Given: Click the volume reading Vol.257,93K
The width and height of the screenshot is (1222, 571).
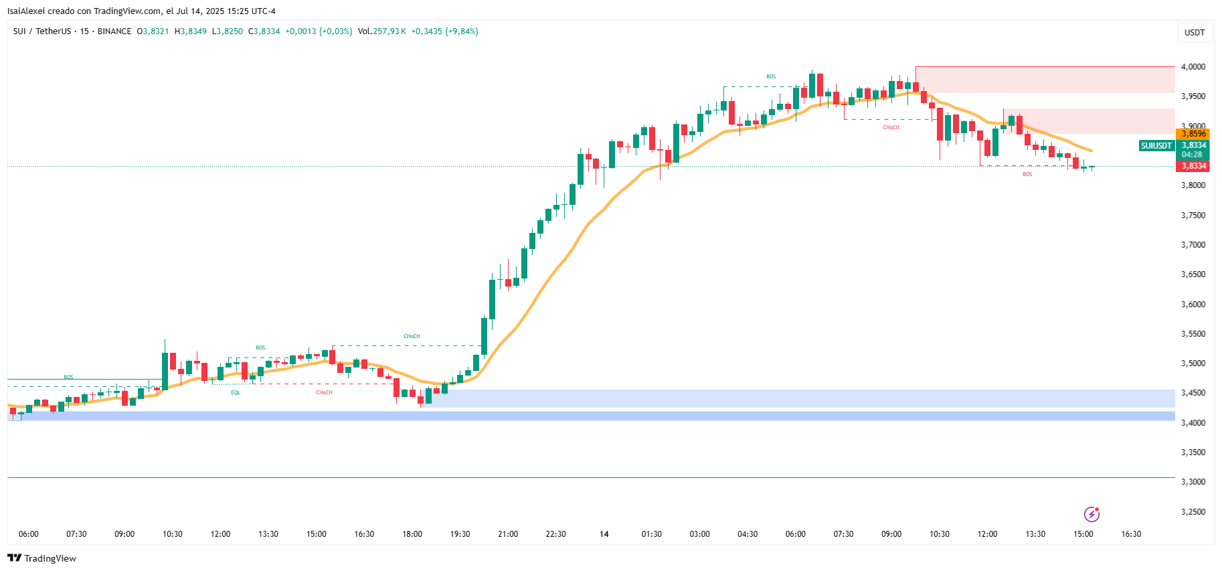Looking at the screenshot, I should click(x=381, y=31).
